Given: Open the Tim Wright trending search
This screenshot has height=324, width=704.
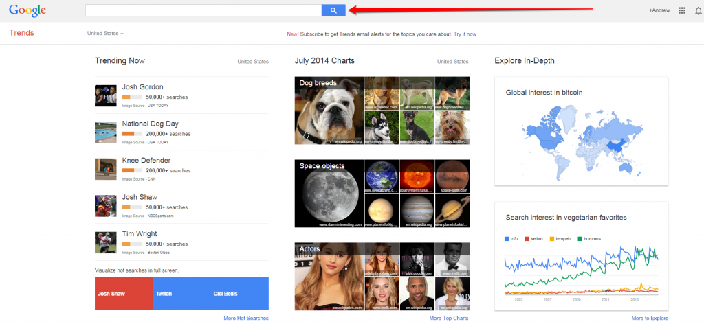Looking at the screenshot, I should tap(140, 234).
